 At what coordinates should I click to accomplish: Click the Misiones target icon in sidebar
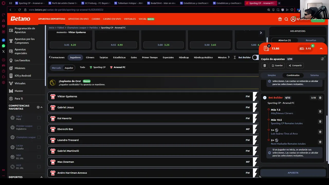click(11, 68)
